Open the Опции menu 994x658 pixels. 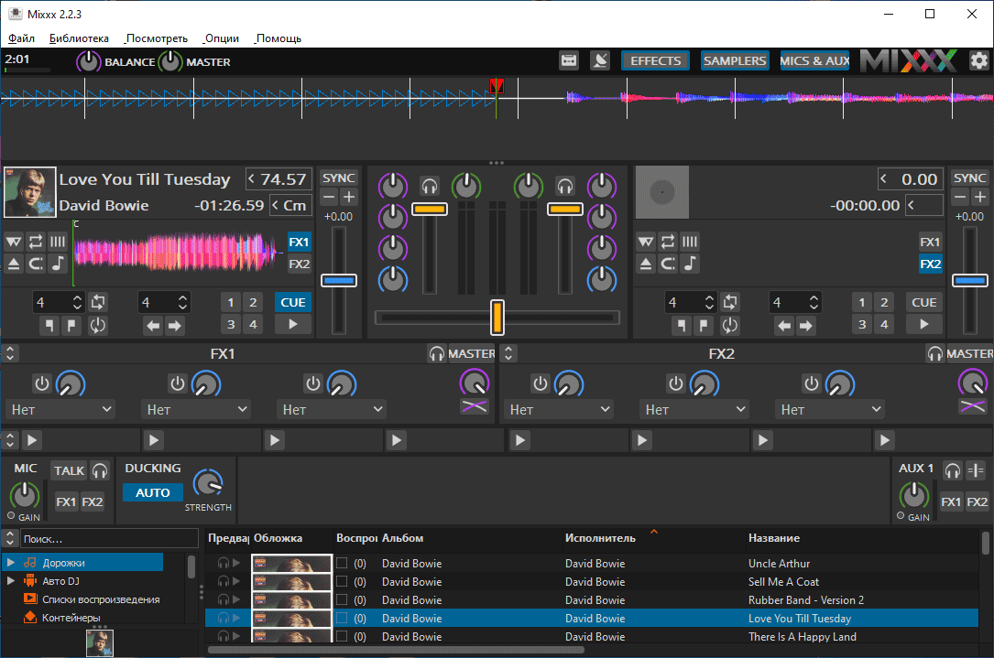pos(221,38)
